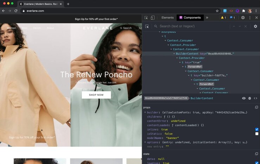Log component data with bug icon
Image resolution: width=260 pixels, height=164 pixels.
coord(249,98)
